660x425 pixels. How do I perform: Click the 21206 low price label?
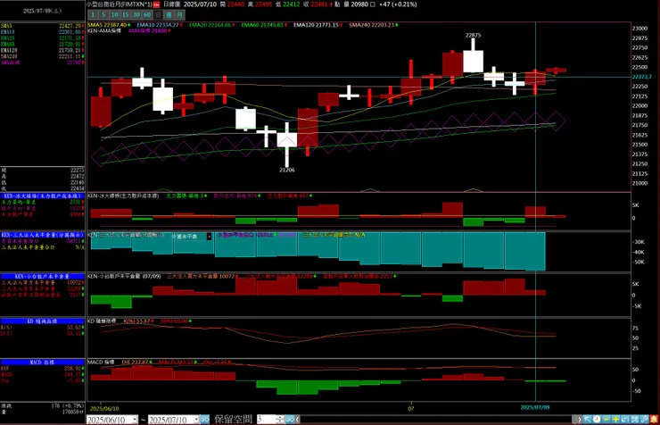point(286,170)
